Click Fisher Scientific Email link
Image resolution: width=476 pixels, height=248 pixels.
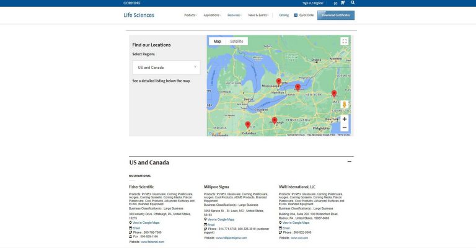[136, 228]
